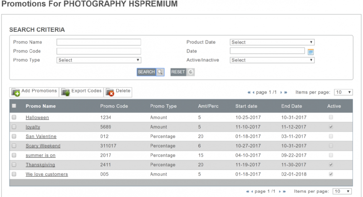Change top Items per page selector

click(x=343, y=92)
